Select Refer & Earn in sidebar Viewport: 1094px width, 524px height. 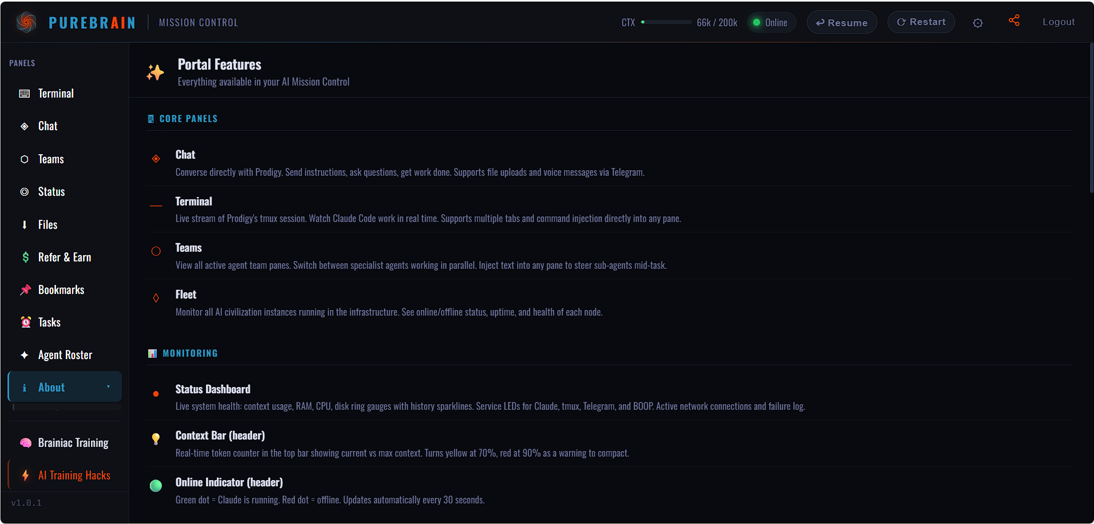65,257
